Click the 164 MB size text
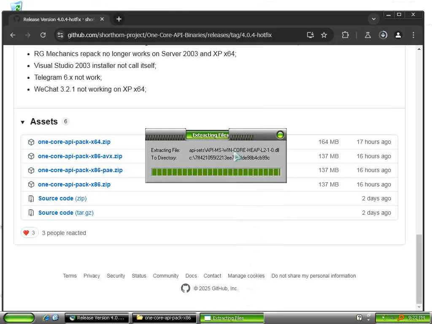Image resolution: width=432 pixels, height=324 pixels. point(328,142)
